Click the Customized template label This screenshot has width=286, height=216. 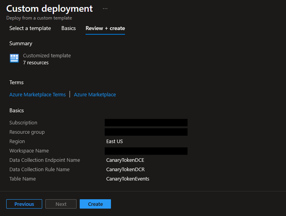[x=47, y=55]
